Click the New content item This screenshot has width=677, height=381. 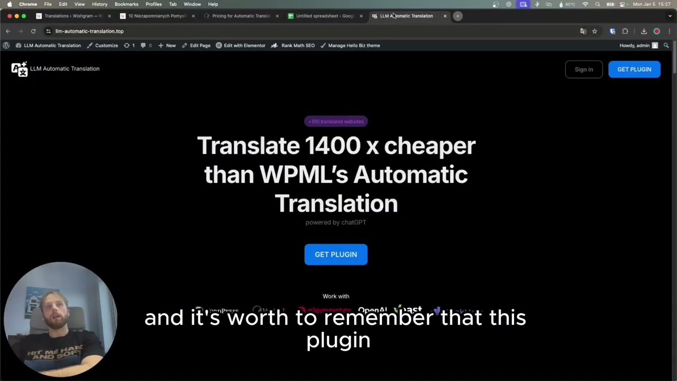tap(167, 46)
